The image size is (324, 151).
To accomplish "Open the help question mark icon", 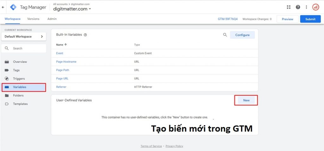I will coord(298,7).
